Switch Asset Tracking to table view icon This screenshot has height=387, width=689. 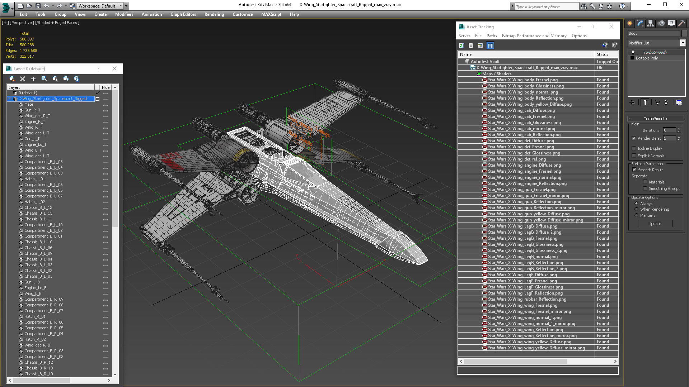click(x=490, y=46)
